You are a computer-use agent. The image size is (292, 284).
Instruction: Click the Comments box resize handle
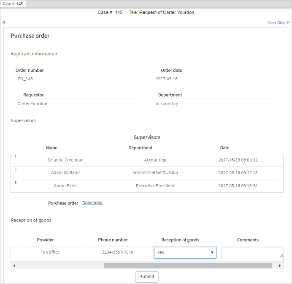(x=281, y=256)
